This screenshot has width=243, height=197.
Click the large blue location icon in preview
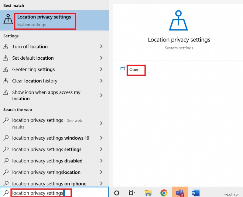coord(178,20)
